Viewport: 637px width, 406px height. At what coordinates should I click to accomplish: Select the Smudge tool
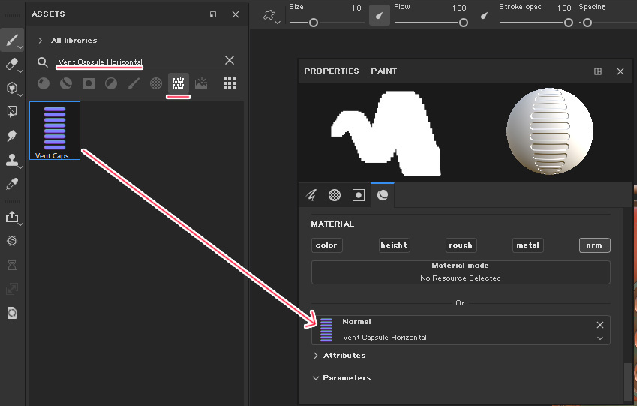pyautogui.click(x=11, y=136)
